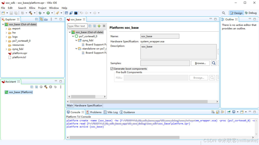Click the console horizontal scrollbar
Viewport: 259px width, 145px height.
(124, 137)
